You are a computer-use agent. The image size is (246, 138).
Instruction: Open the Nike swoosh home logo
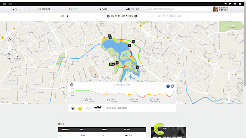point(15,9)
